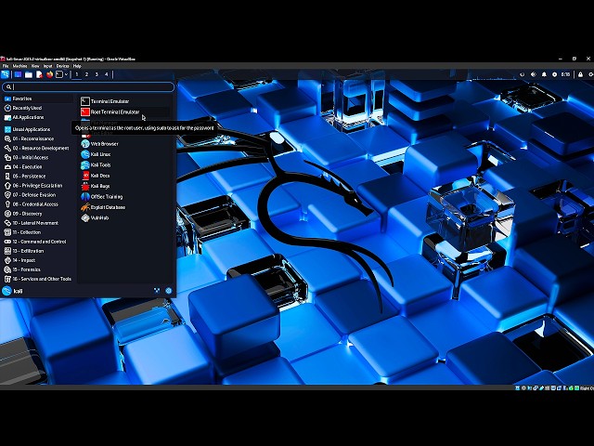Launch Firefox from the panel
Screen dimensions: 594x446
click(49, 74)
